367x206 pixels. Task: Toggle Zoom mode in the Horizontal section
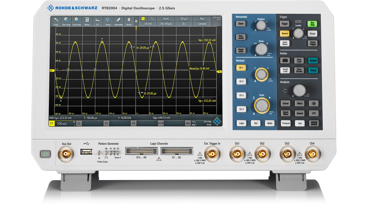click(241, 24)
